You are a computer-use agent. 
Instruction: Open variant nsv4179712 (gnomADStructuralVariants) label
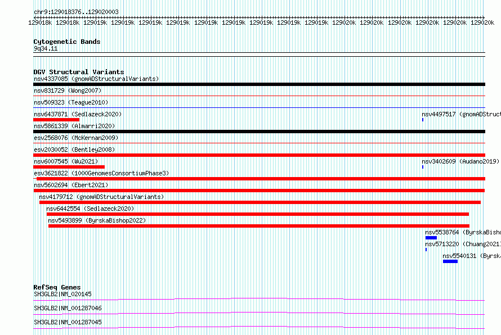(x=101, y=197)
